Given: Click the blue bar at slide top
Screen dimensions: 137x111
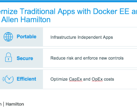Looking at the screenshot, I should 68,1.
